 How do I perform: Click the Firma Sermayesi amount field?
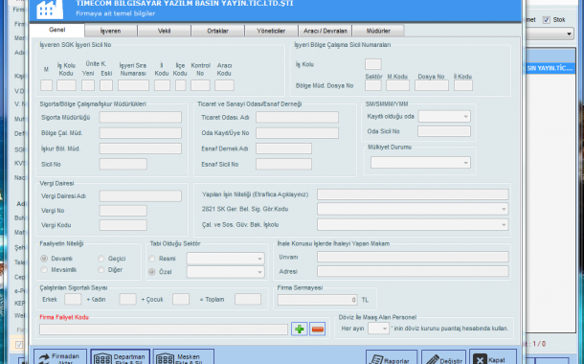point(317,300)
